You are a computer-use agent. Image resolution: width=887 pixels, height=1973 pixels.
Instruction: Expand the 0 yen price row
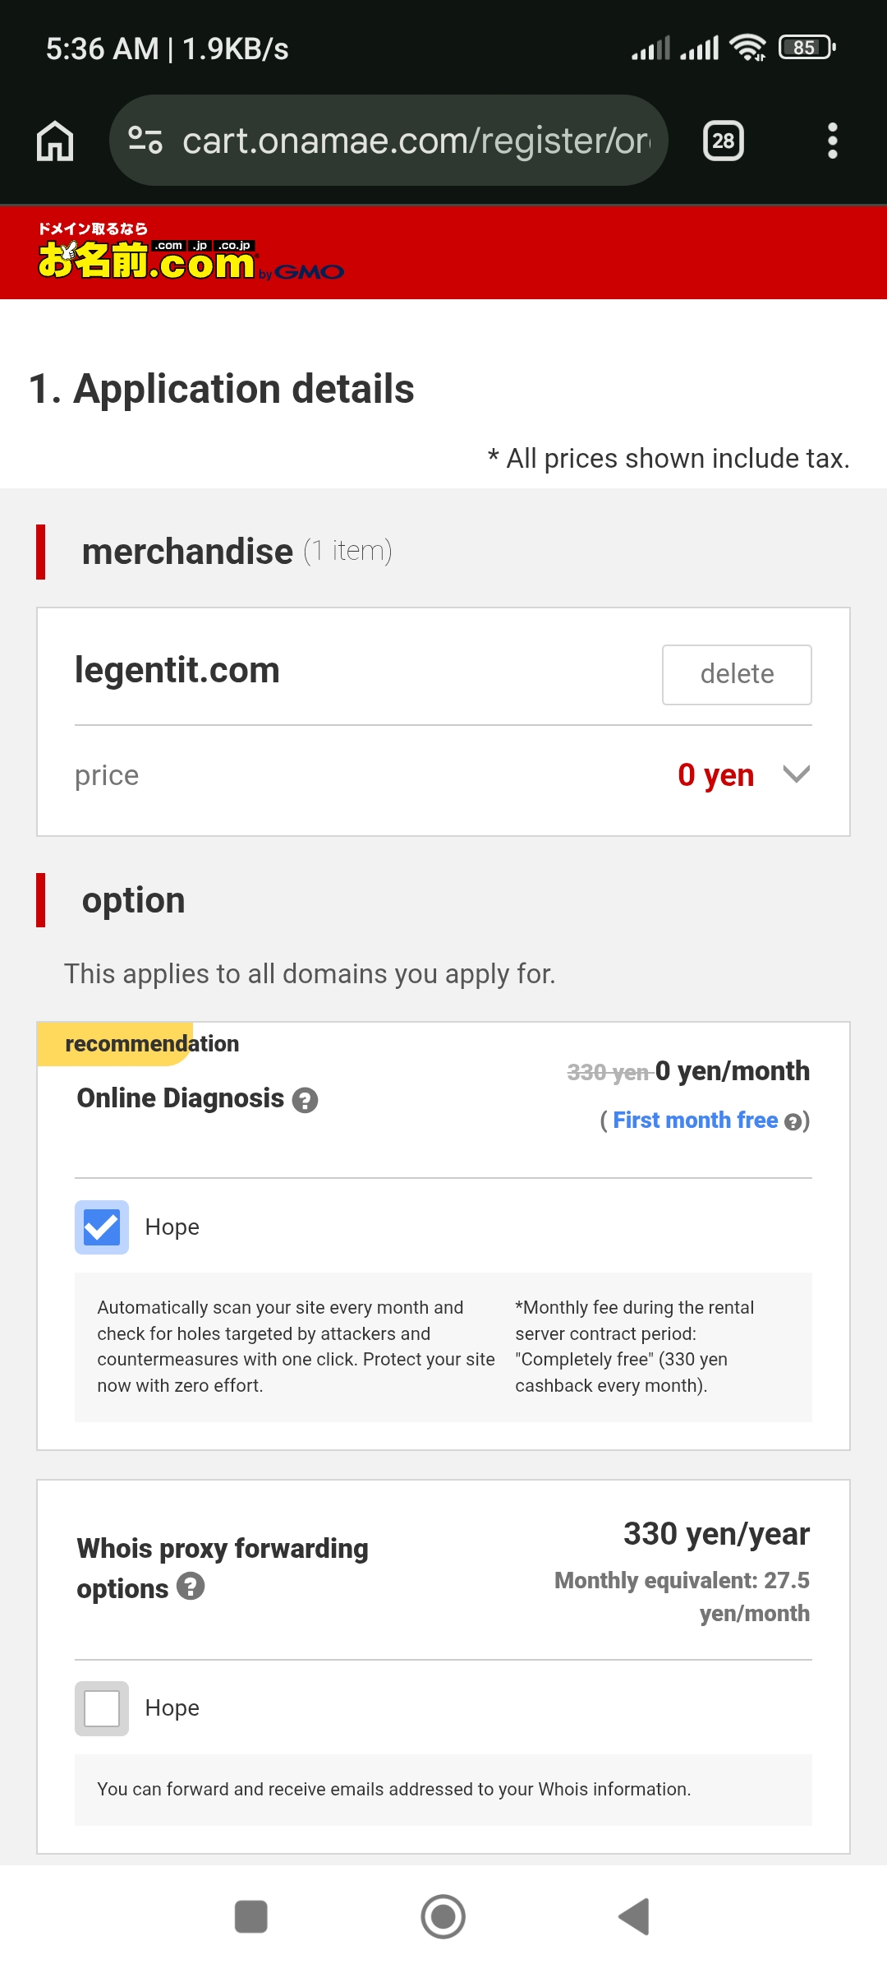pyautogui.click(x=443, y=775)
